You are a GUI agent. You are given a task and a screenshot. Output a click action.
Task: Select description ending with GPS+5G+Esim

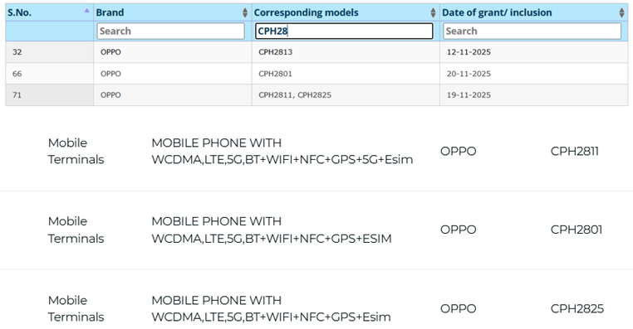[282, 151]
